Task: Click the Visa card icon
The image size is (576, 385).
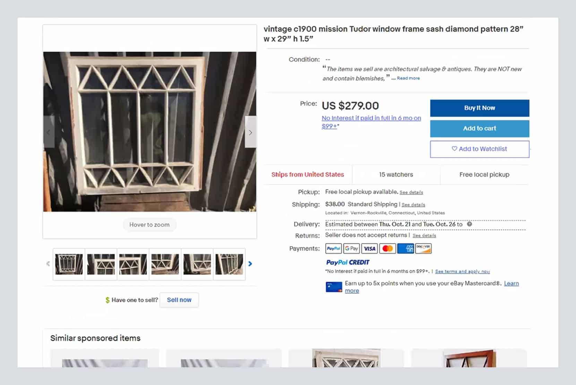Action: (369, 248)
